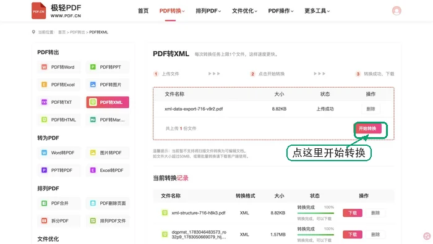
Task: Click the location pin breadcrumb icon
Action: 33,32
